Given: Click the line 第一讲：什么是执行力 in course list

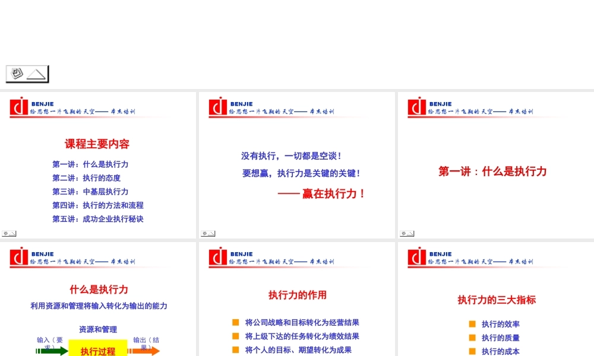Looking at the screenshot, I should coord(90,164).
